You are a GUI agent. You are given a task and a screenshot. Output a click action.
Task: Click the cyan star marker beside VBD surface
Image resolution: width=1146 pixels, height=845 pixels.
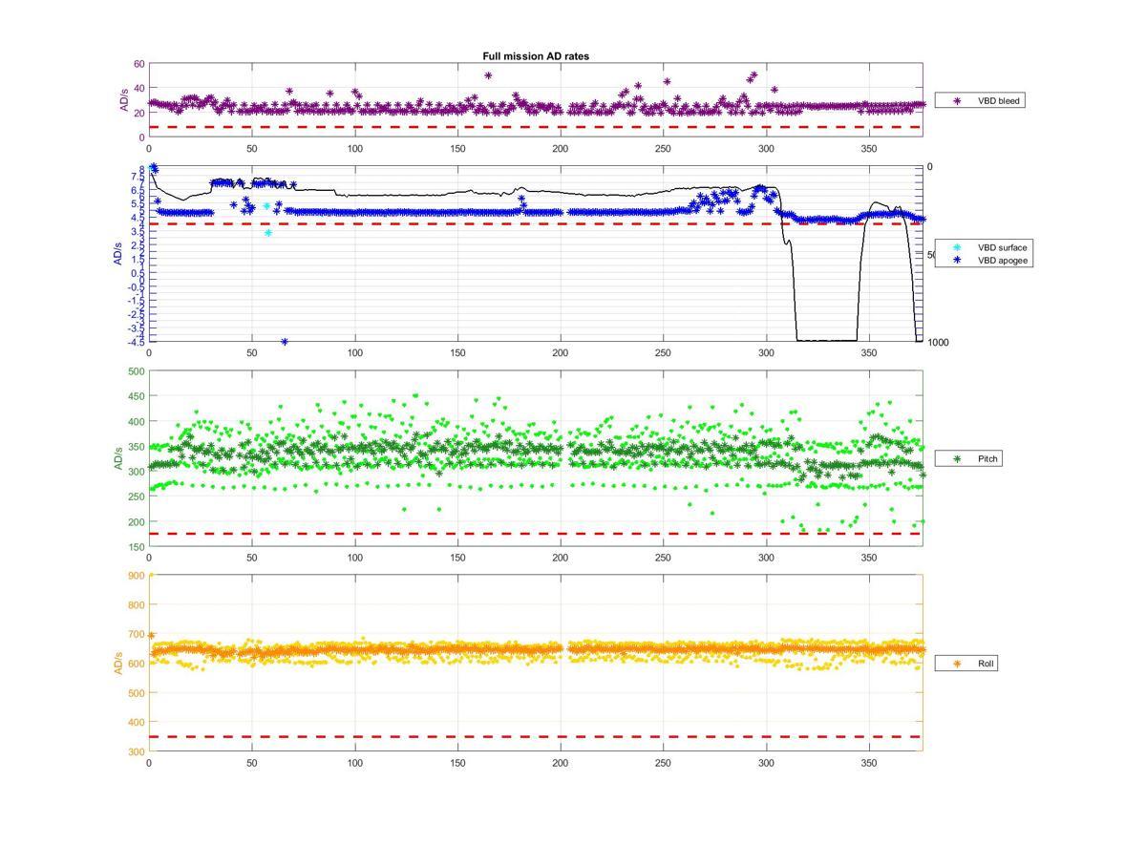coord(956,247)
